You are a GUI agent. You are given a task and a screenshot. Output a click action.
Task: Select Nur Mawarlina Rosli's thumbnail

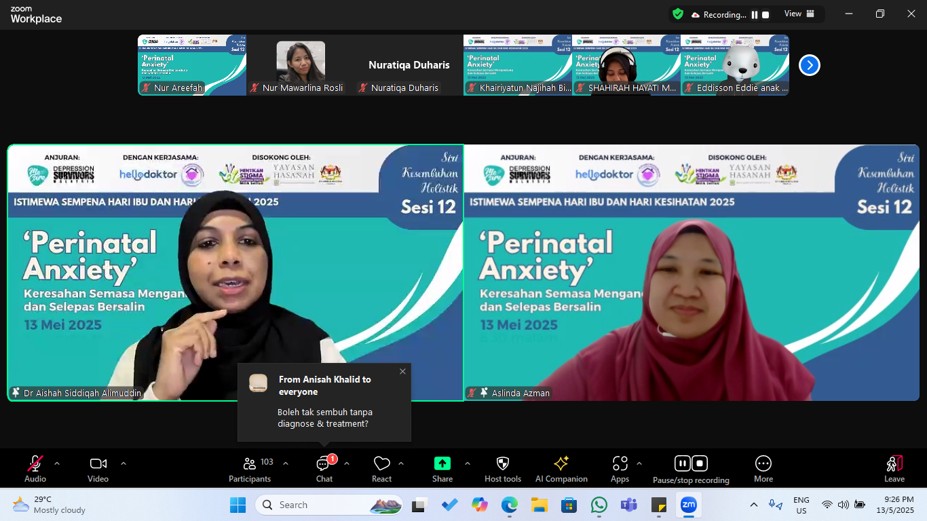pos(301,65)
